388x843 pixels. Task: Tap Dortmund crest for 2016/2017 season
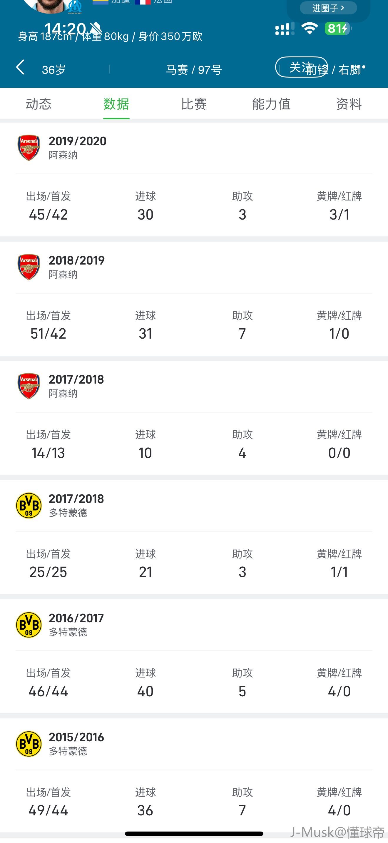[29, 625]
